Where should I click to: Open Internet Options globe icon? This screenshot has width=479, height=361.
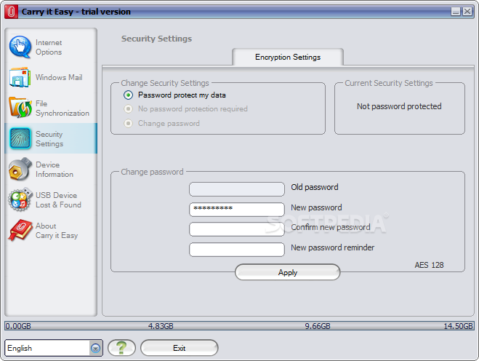[x=20, y=47]
